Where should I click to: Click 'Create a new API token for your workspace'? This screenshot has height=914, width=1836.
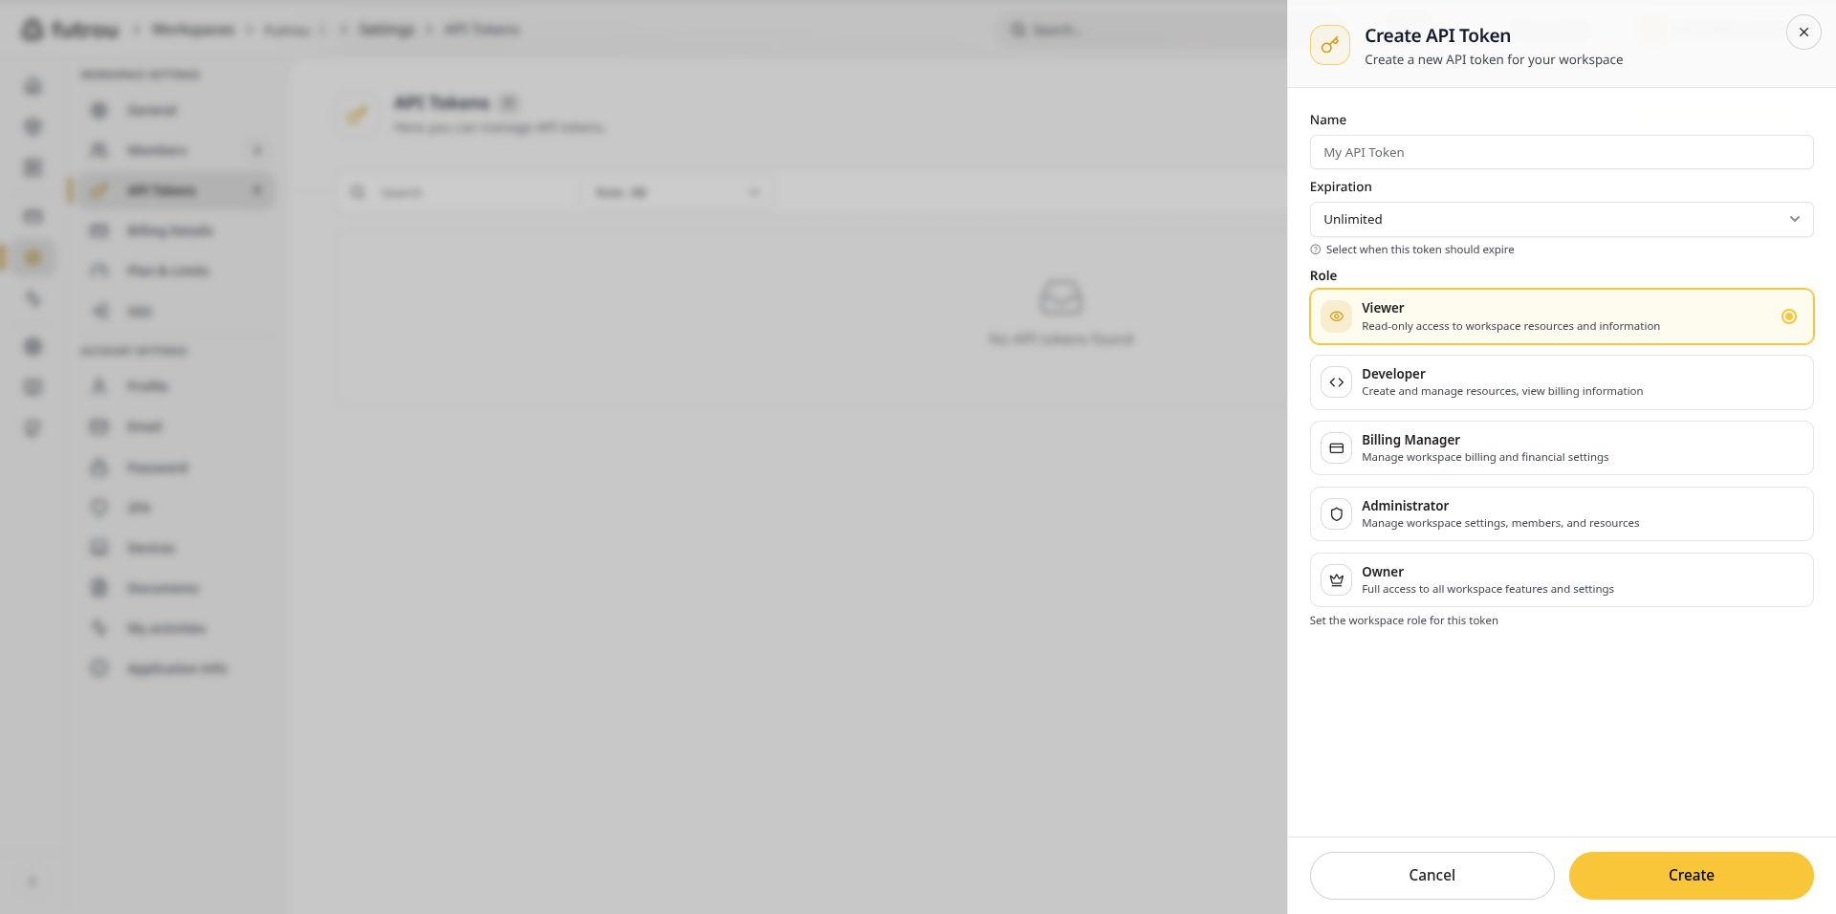[1493, 59]
